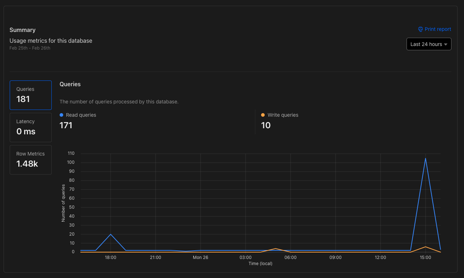The height and width of the screenshot is (278, 464).
Task: Open the Last 24 hours dropdown
Action: [429, 44]
